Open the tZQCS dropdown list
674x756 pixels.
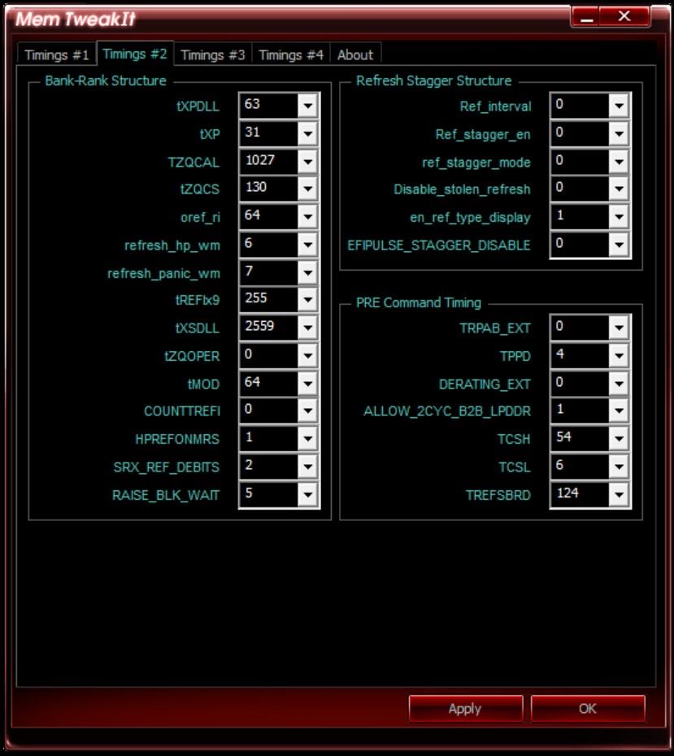307,189
